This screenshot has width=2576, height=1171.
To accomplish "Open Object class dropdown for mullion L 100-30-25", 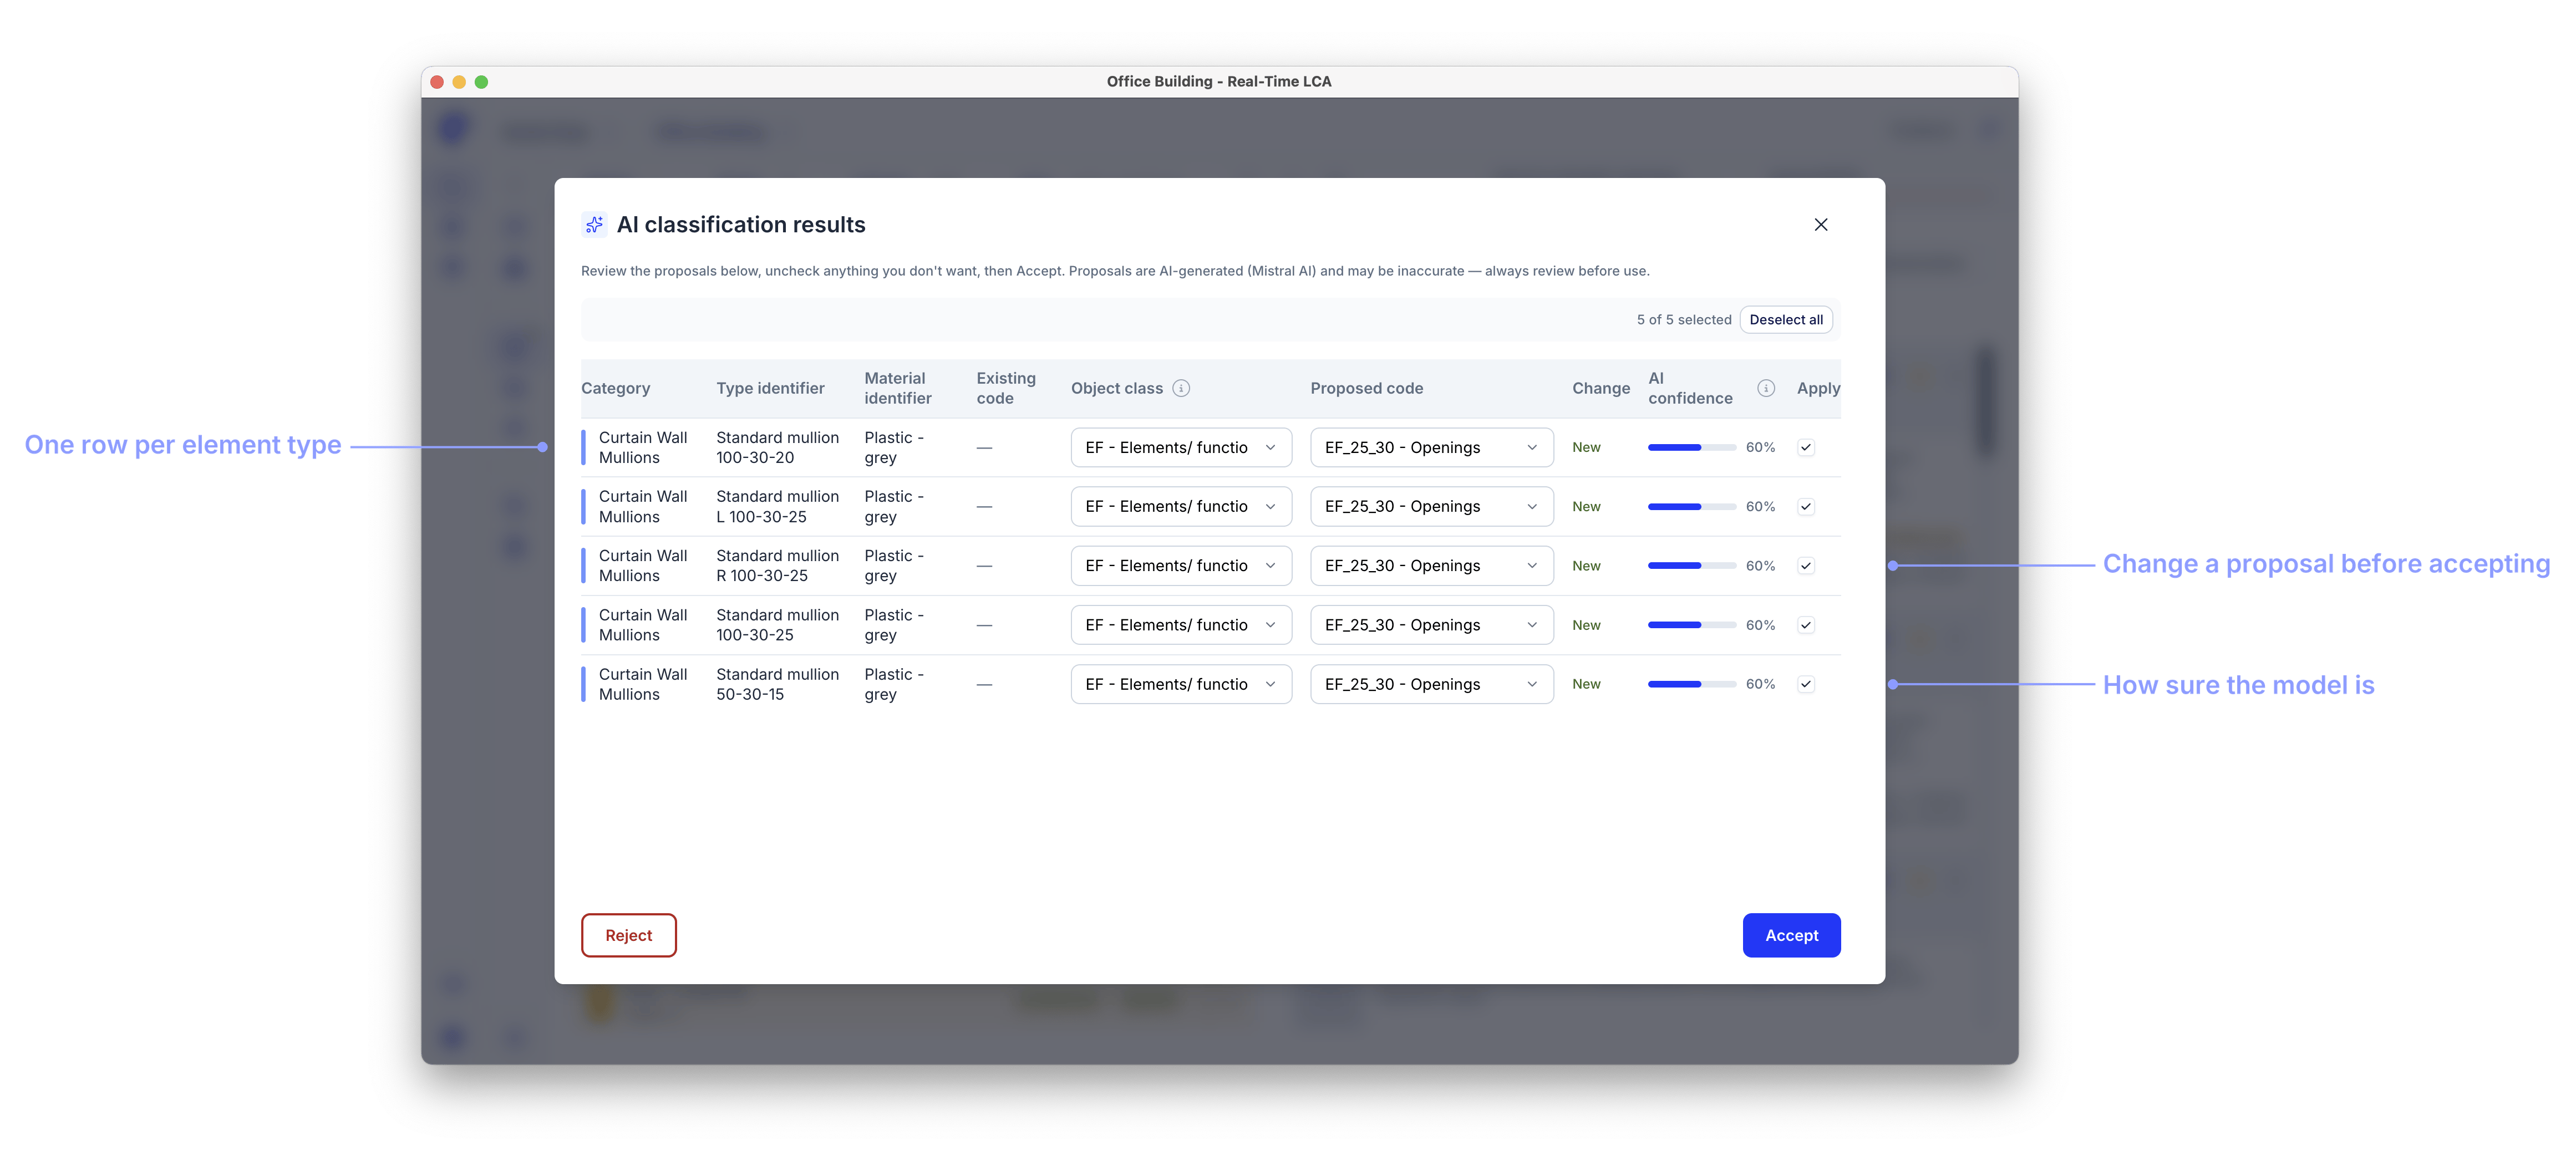I will click(x=1181, y=506).
